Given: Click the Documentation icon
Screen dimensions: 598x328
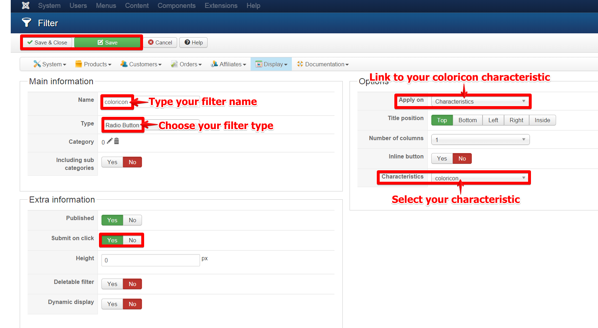Looking at the screenshot, I should click(300, 64).
